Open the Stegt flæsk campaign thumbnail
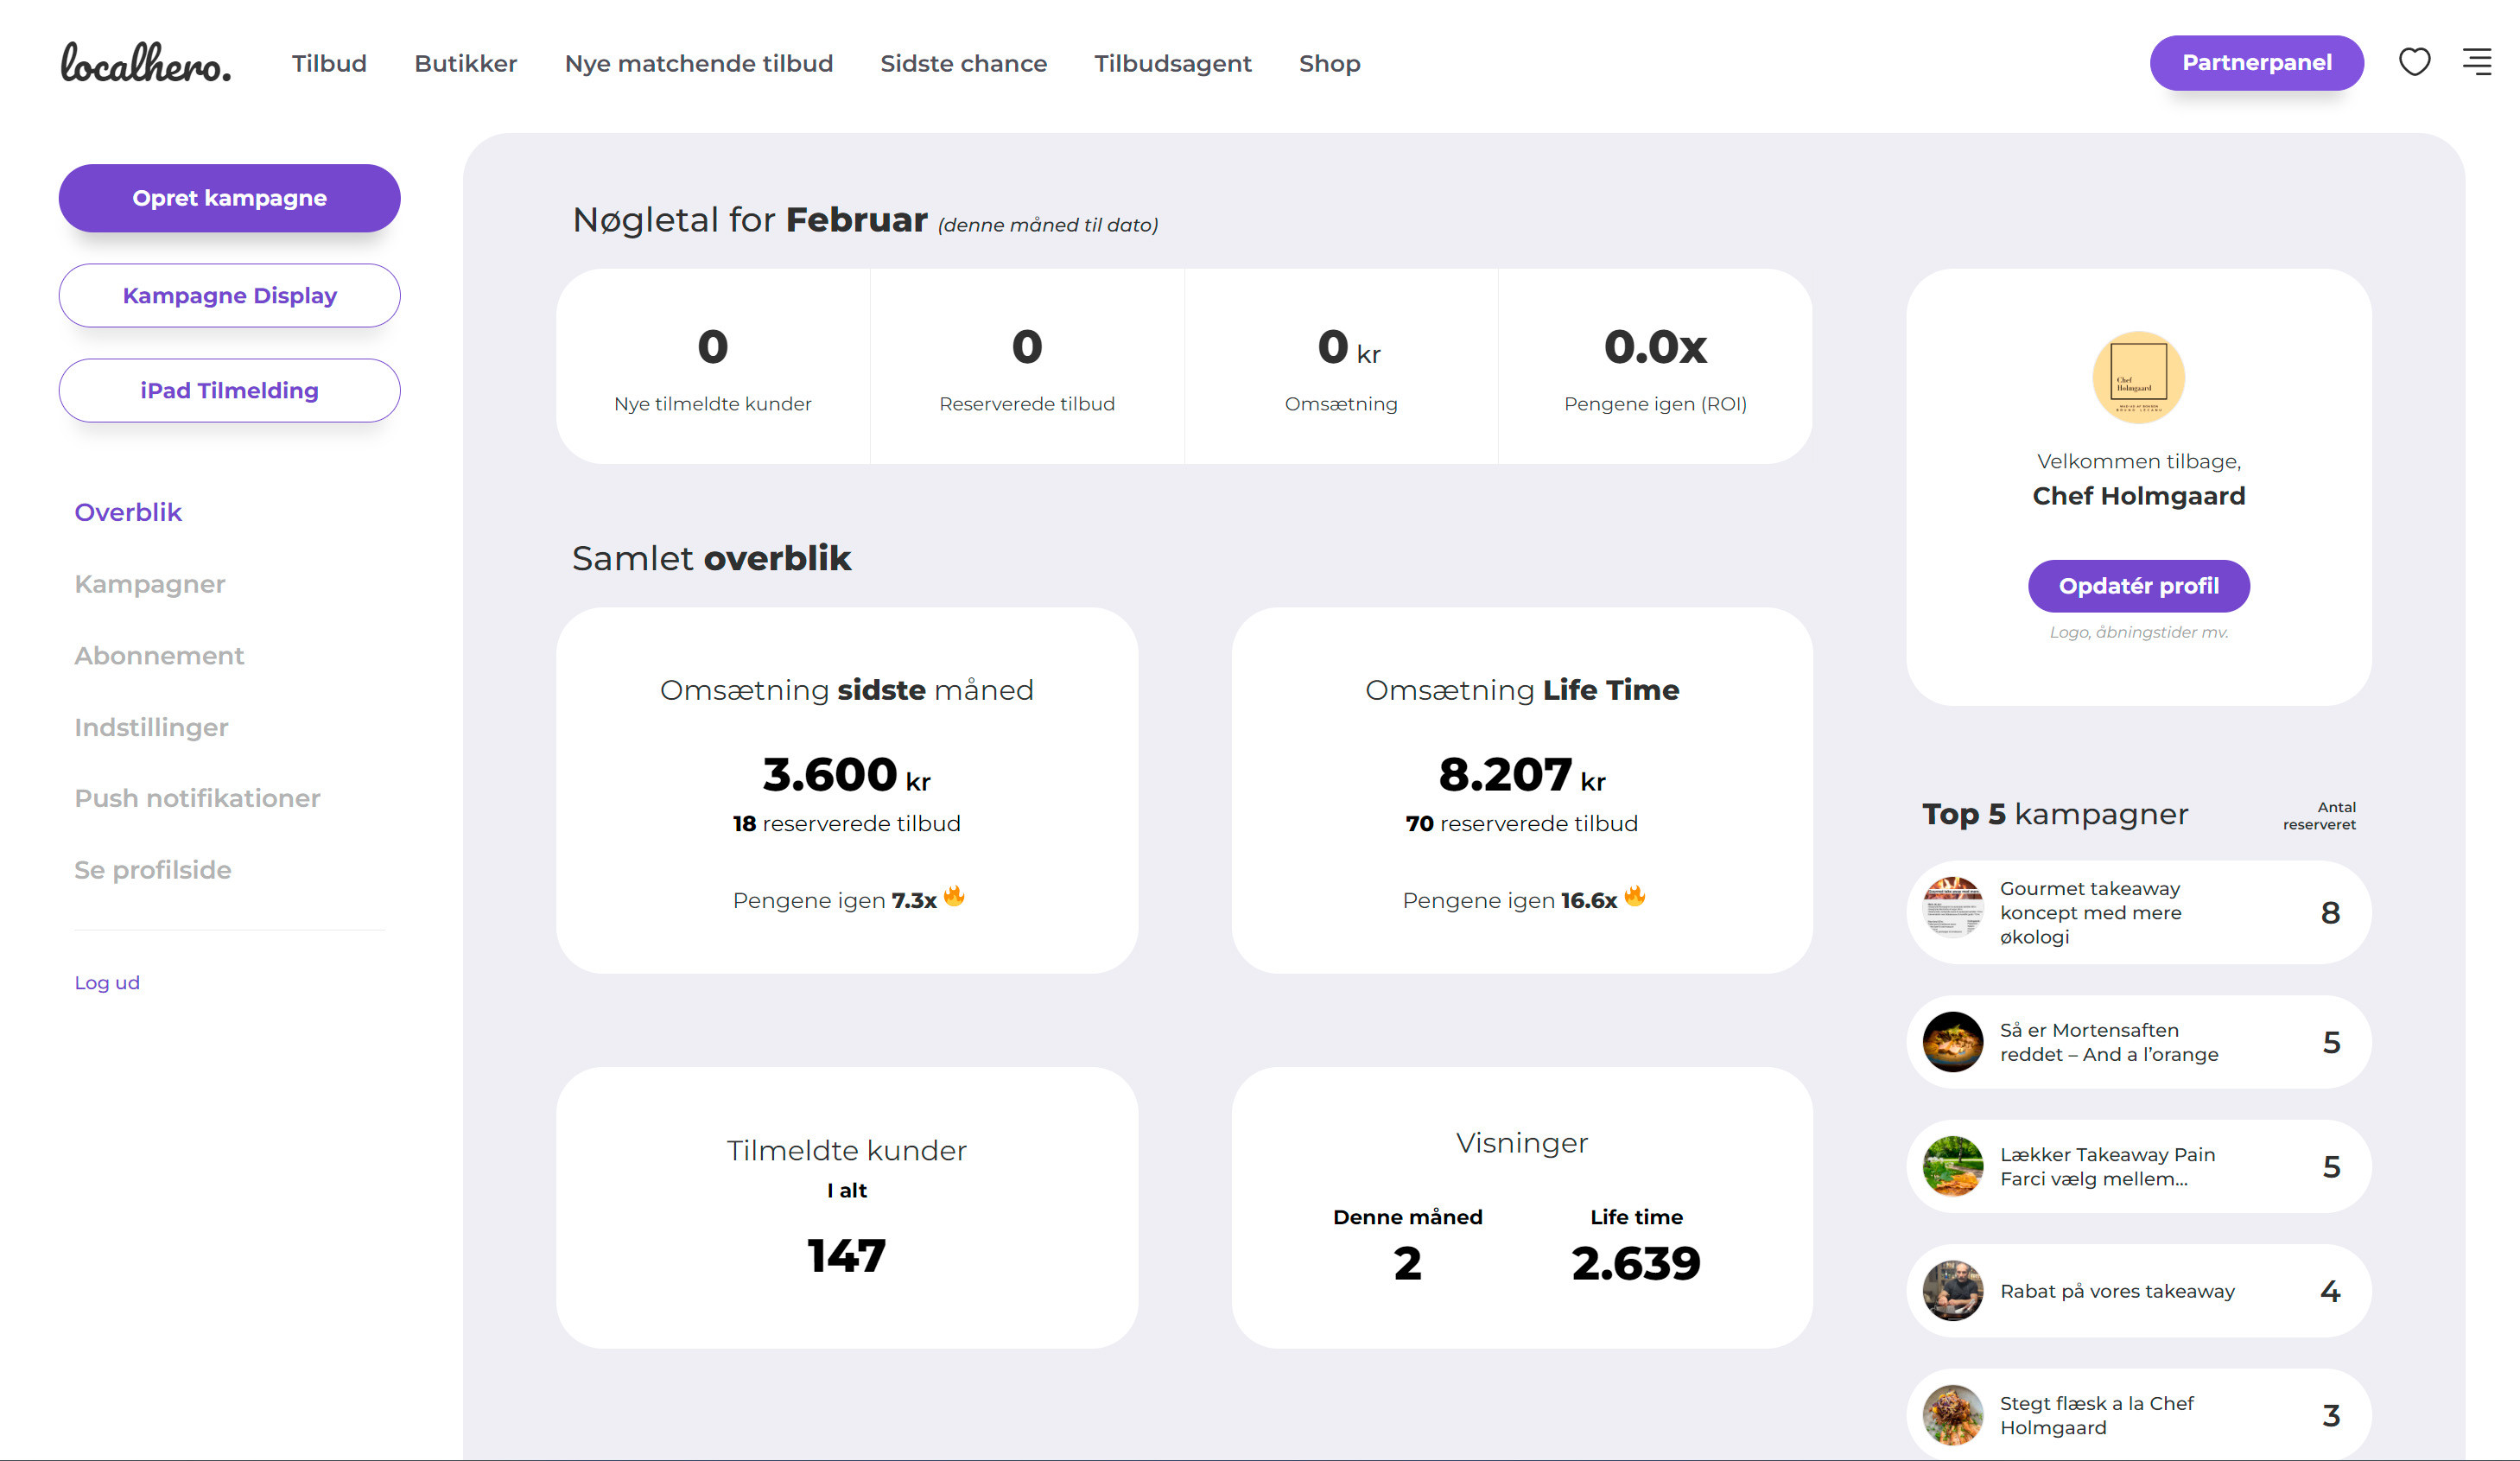The height and width of the screenshot is (1461, 2520). [x=1952, y=1414]
